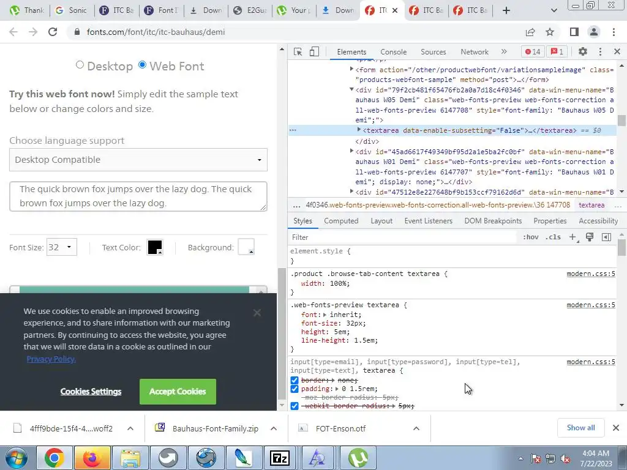The image size is (627, 470).
Task: Click the Accept Cookies button
Action: 178,392
